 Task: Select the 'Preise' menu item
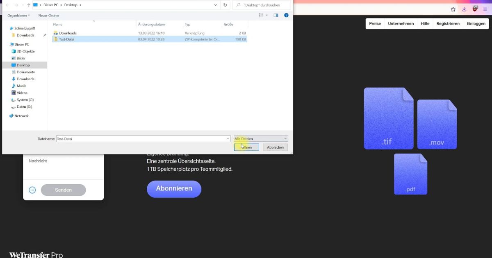375,23
